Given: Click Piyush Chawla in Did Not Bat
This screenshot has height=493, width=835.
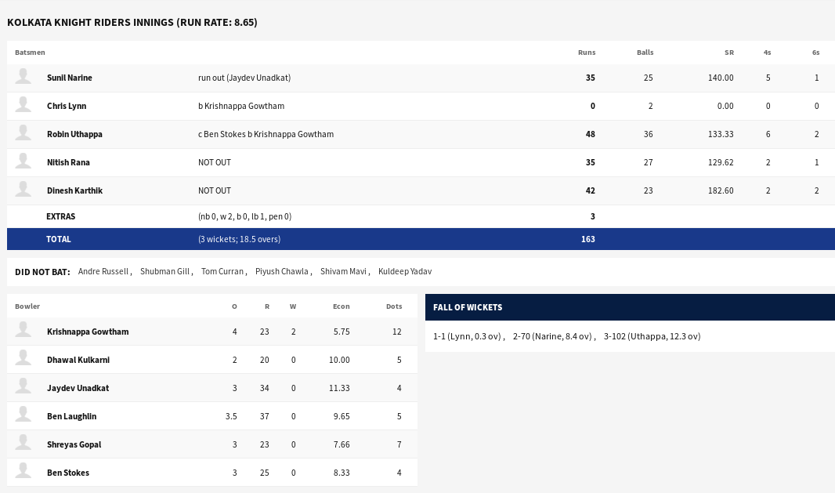Looking at the screenshot, I should click(x=282, y=271).
